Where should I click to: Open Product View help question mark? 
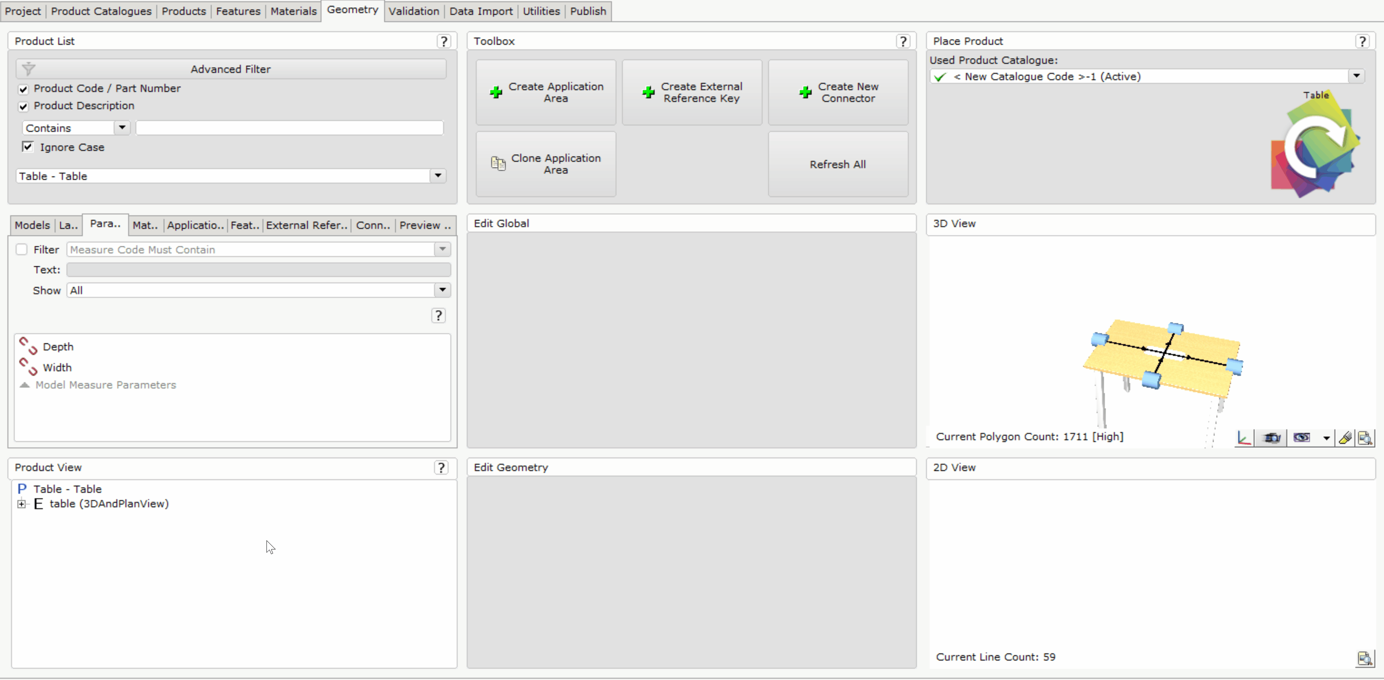[x=440, y=467]
